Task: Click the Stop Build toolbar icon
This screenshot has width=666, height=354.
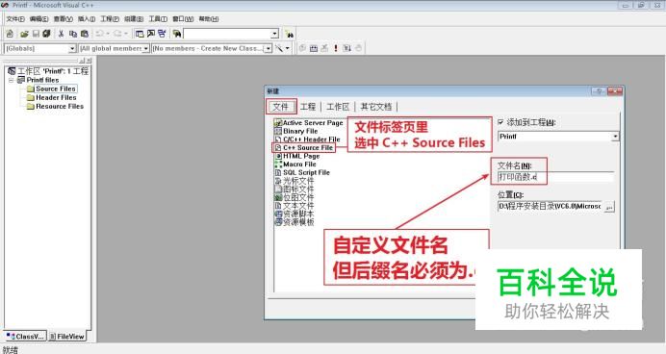Action: click(x=324, y=48)
